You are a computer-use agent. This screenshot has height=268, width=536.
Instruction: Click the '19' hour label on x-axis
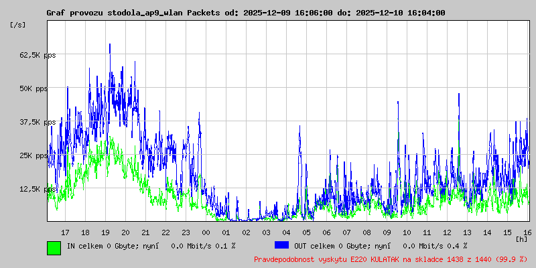[106, 232]
